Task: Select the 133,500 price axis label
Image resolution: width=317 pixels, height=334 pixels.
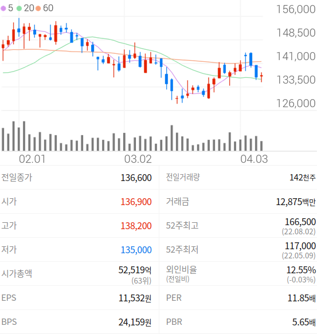Action: (296, 80)
